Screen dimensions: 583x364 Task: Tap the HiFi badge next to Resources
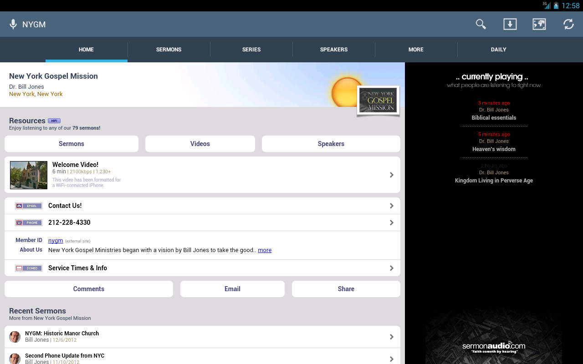(54, 121)
